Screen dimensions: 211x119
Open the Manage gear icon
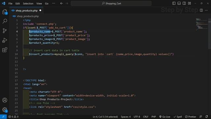tap(5, 110)
